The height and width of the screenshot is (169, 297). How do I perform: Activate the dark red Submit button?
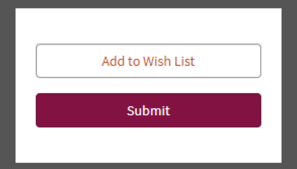click(148, 110)
